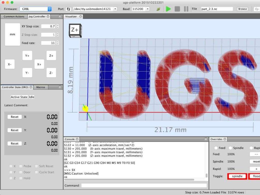Jog the machine in Y+ direction
The height and width of the screenshot is (195, 260).
[x=27, y=56]
